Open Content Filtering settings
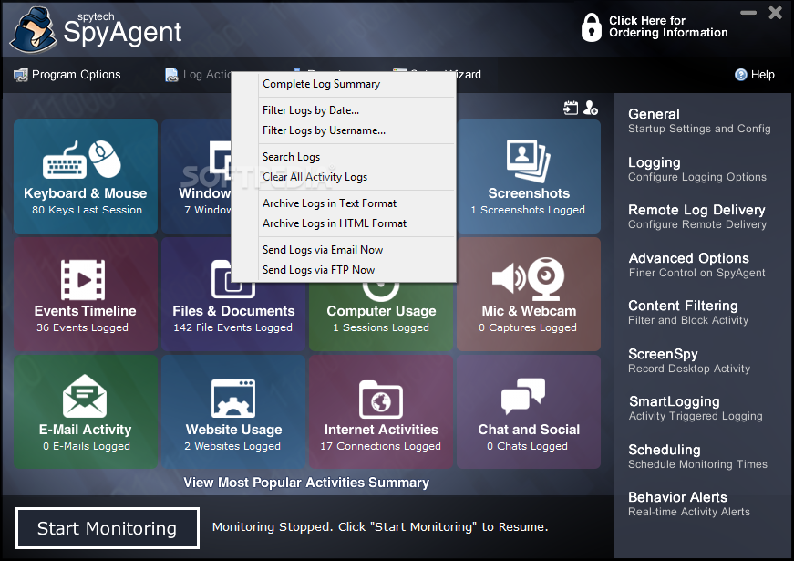The width and height of the screenshot is (794, 561). [688, 312]
